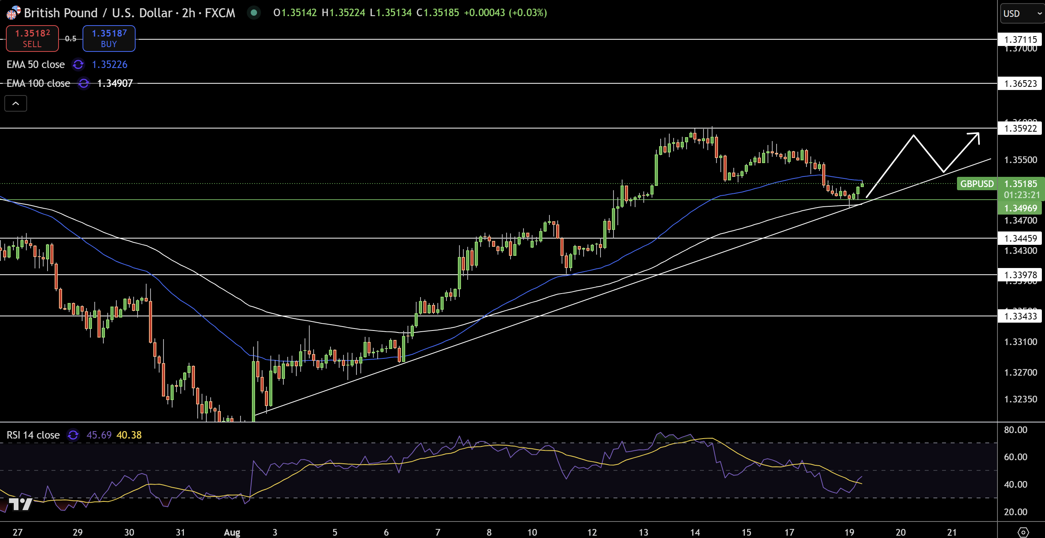
Task: Select the EMA 100 close indicator label
Action: pos(38,83)
